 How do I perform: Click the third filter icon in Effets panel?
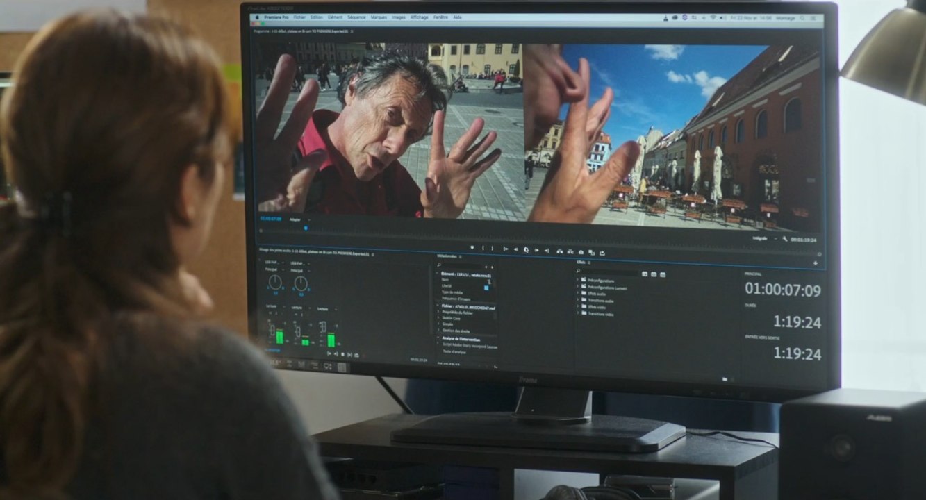point(663,274)
